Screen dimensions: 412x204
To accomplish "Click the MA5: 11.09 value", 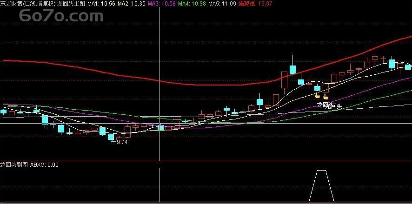I will pos(222,4).
